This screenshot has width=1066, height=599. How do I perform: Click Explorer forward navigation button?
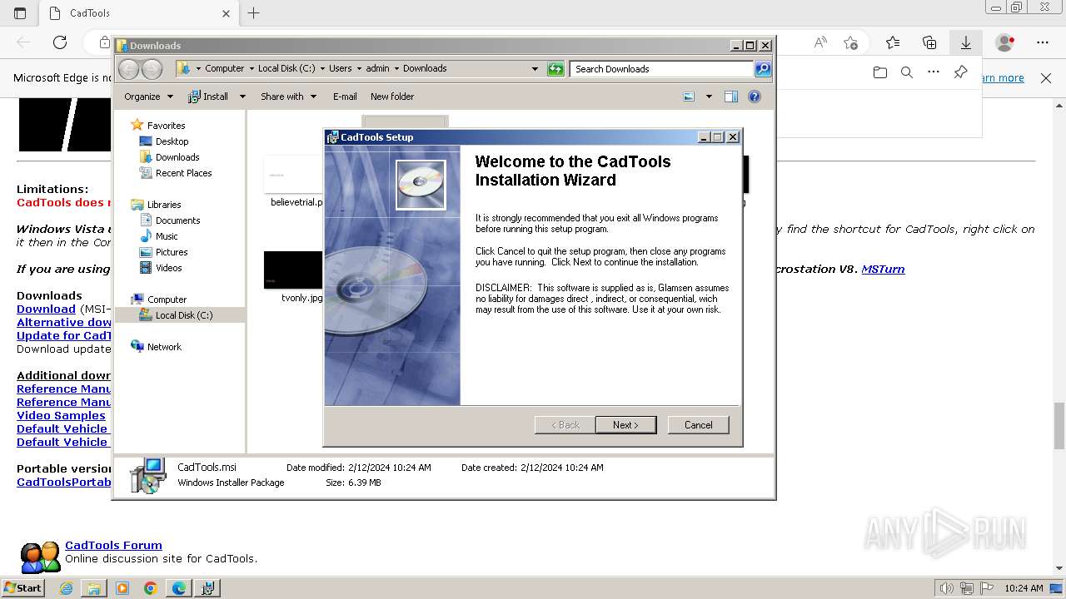(152, 69)
